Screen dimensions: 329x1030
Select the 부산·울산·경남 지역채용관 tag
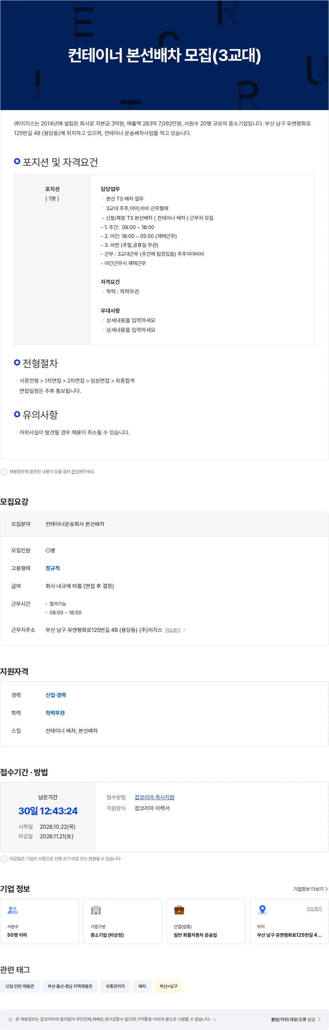coord(70,986)
